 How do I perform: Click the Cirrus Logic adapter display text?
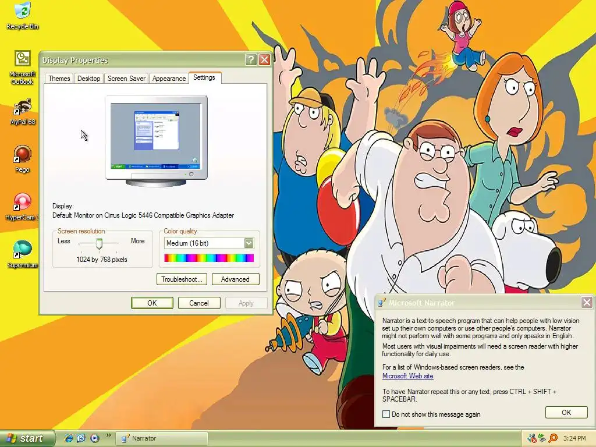(x=143, y=215)
